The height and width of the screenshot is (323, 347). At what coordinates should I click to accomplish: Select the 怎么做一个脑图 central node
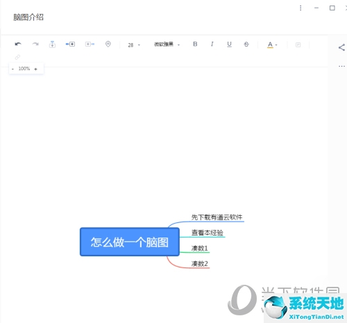[x=130, y=242]
